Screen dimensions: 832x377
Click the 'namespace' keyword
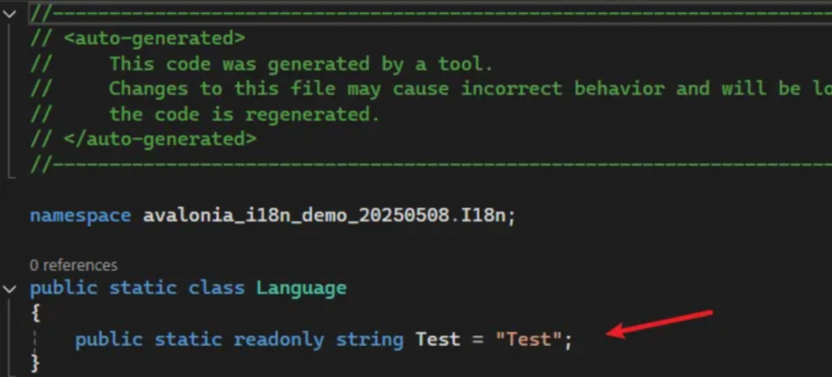coord(80,216)
